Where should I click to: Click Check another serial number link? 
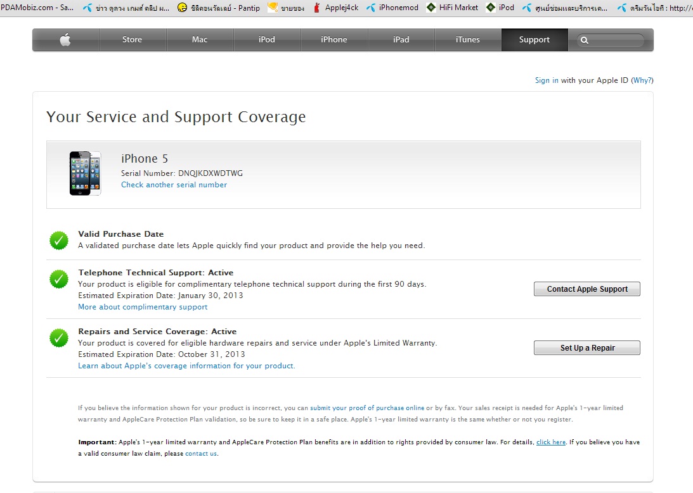(x=174, y=185)
